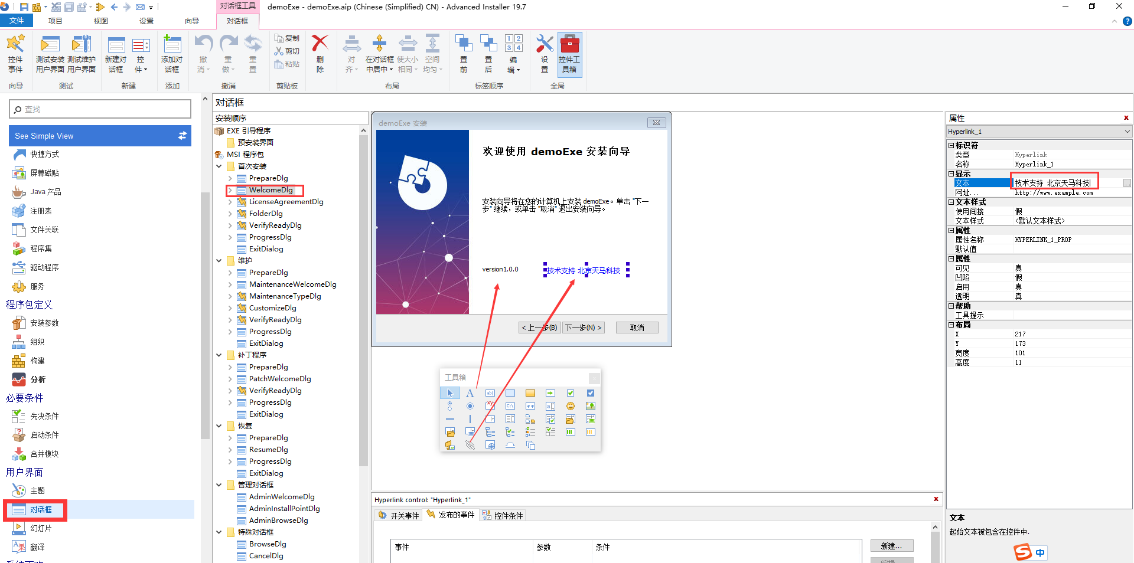Screen dimensions: 1134x563
Task: Select the path edit 'C:\' tool
Action: (x=510, y=406)
